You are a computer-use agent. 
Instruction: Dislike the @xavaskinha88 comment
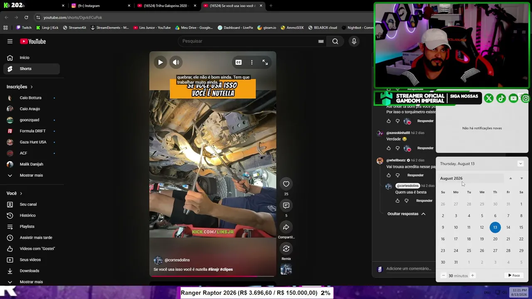click(397, 148)
